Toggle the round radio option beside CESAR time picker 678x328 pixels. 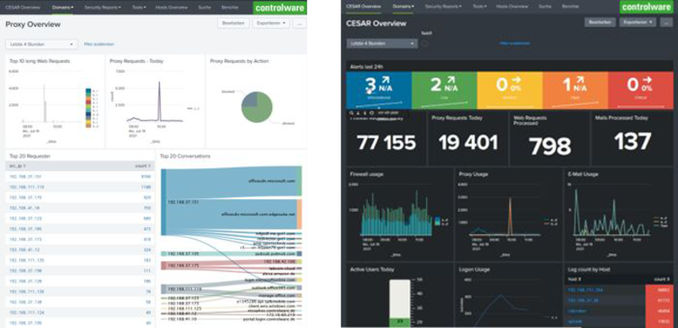pos(425,43)
